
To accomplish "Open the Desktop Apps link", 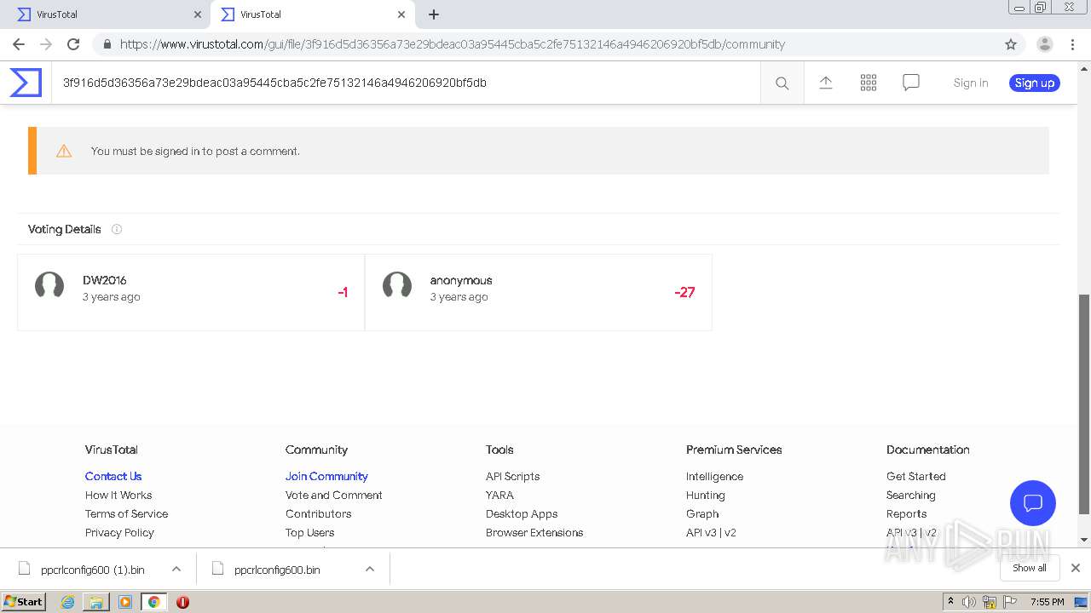I will tap(522, 513).
